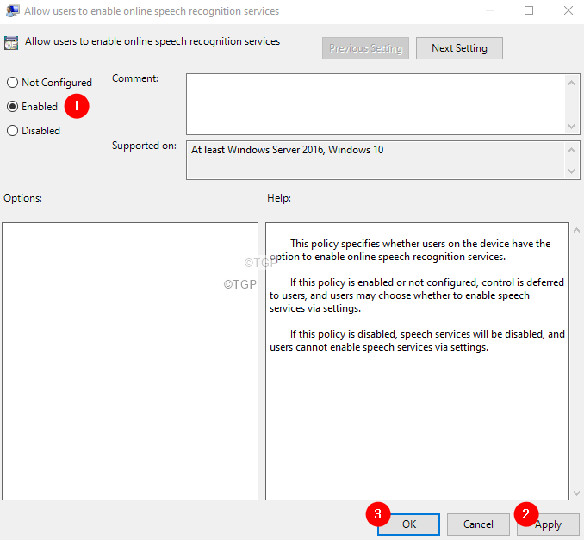The height and width of the screenshot is (540, 584).
Task: Click the Previous Setting button
Action: pos(365,48)
